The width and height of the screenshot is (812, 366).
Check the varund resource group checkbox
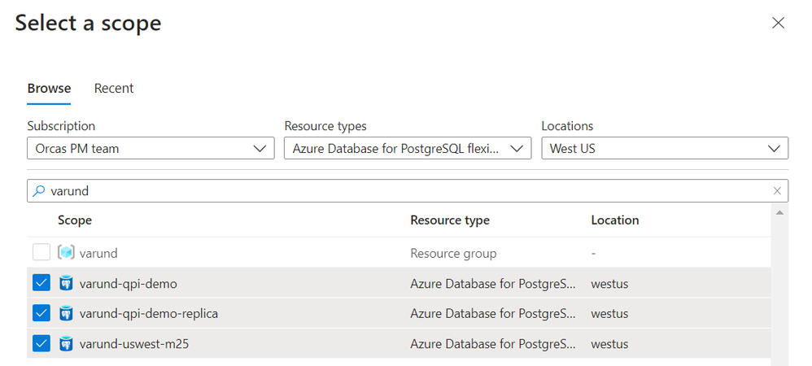(x=41, y=254)
